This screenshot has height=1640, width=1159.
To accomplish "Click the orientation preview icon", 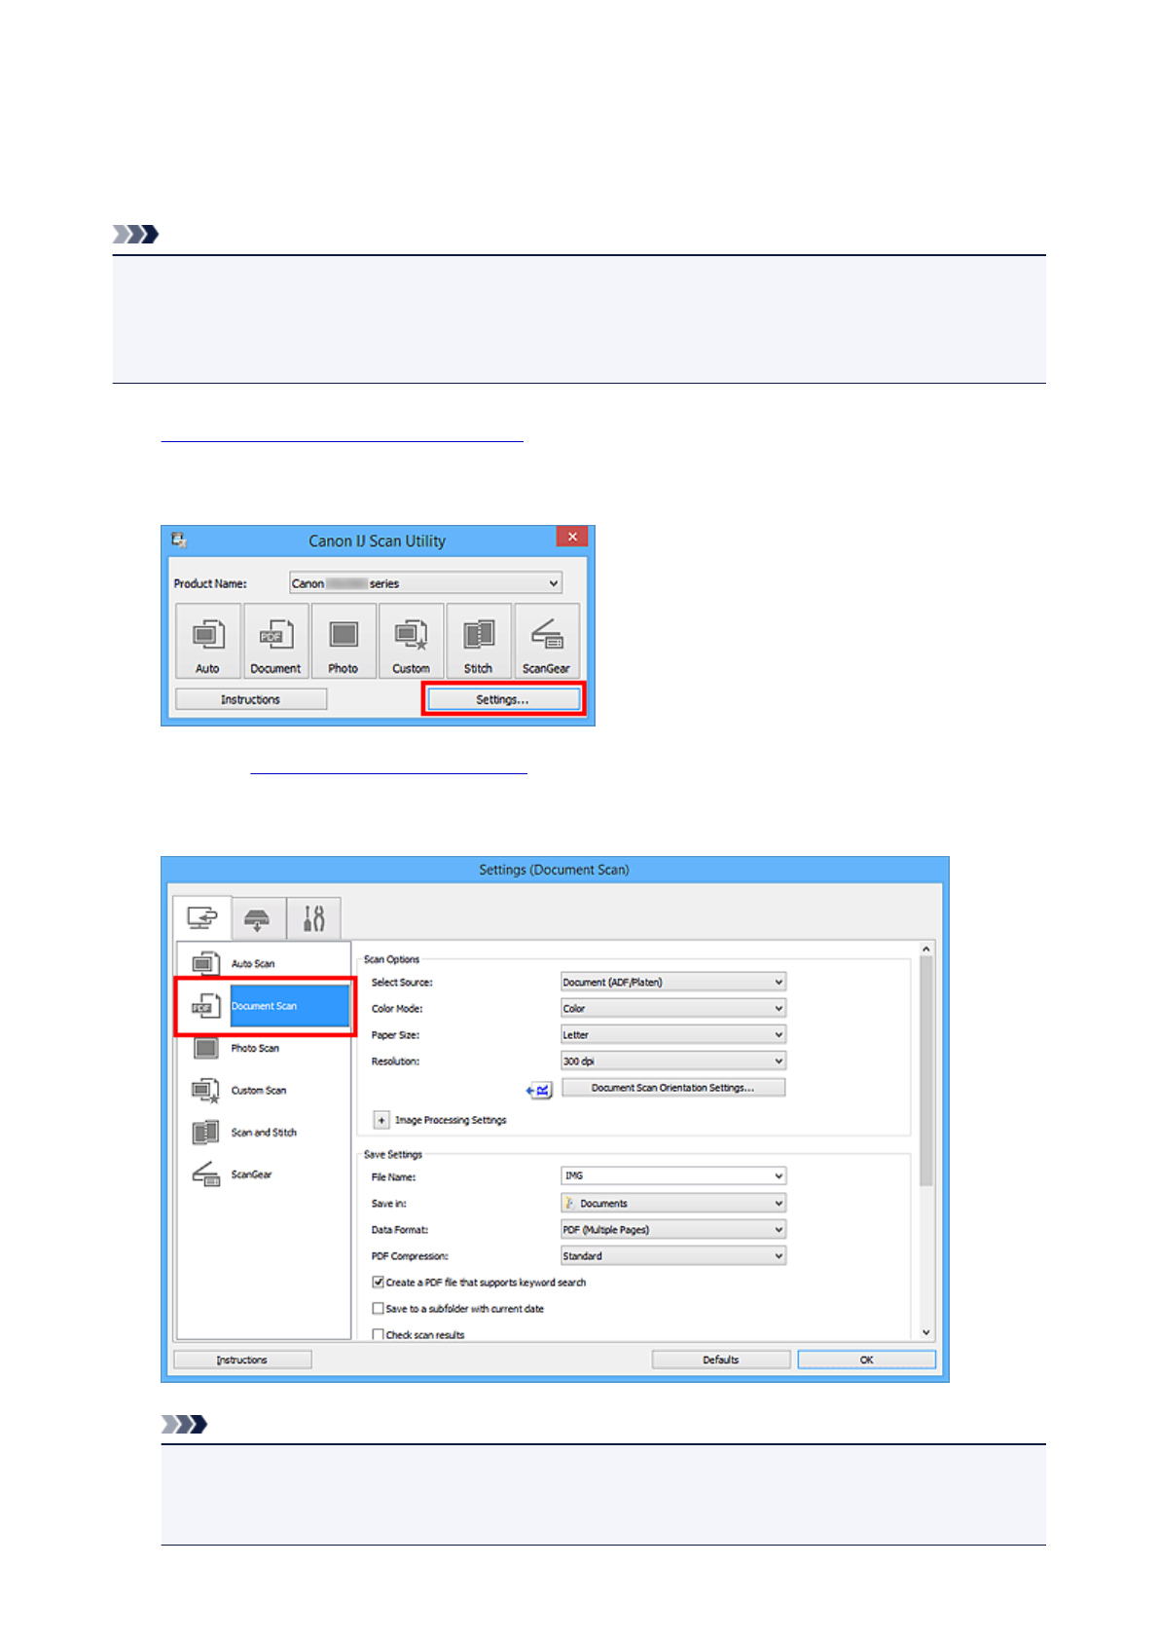I will (x=539, y=1090).
